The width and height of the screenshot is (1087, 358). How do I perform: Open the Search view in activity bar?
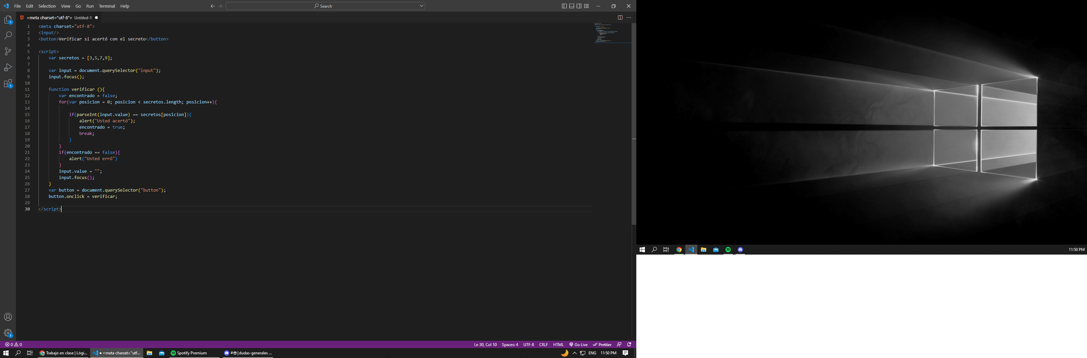tap(8, 35)
